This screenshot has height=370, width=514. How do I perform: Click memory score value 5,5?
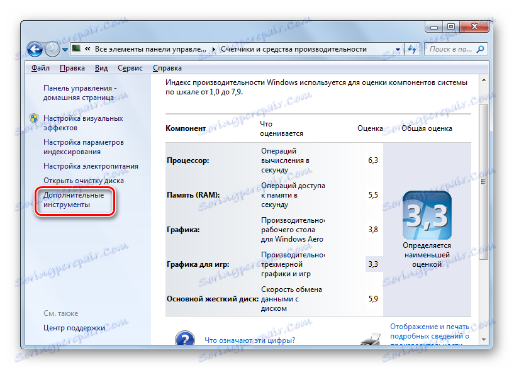(x=372, y=195)
